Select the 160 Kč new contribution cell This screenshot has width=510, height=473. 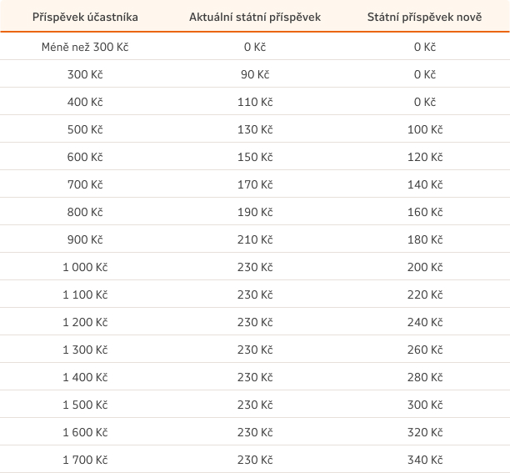[425, 212]
